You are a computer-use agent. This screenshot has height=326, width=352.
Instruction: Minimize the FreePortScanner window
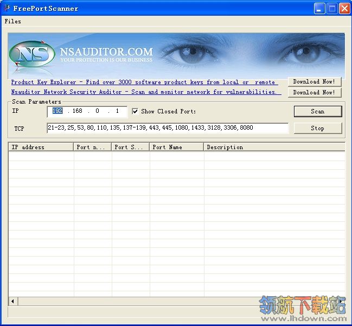pyautogui.click(x=319, y=9)
